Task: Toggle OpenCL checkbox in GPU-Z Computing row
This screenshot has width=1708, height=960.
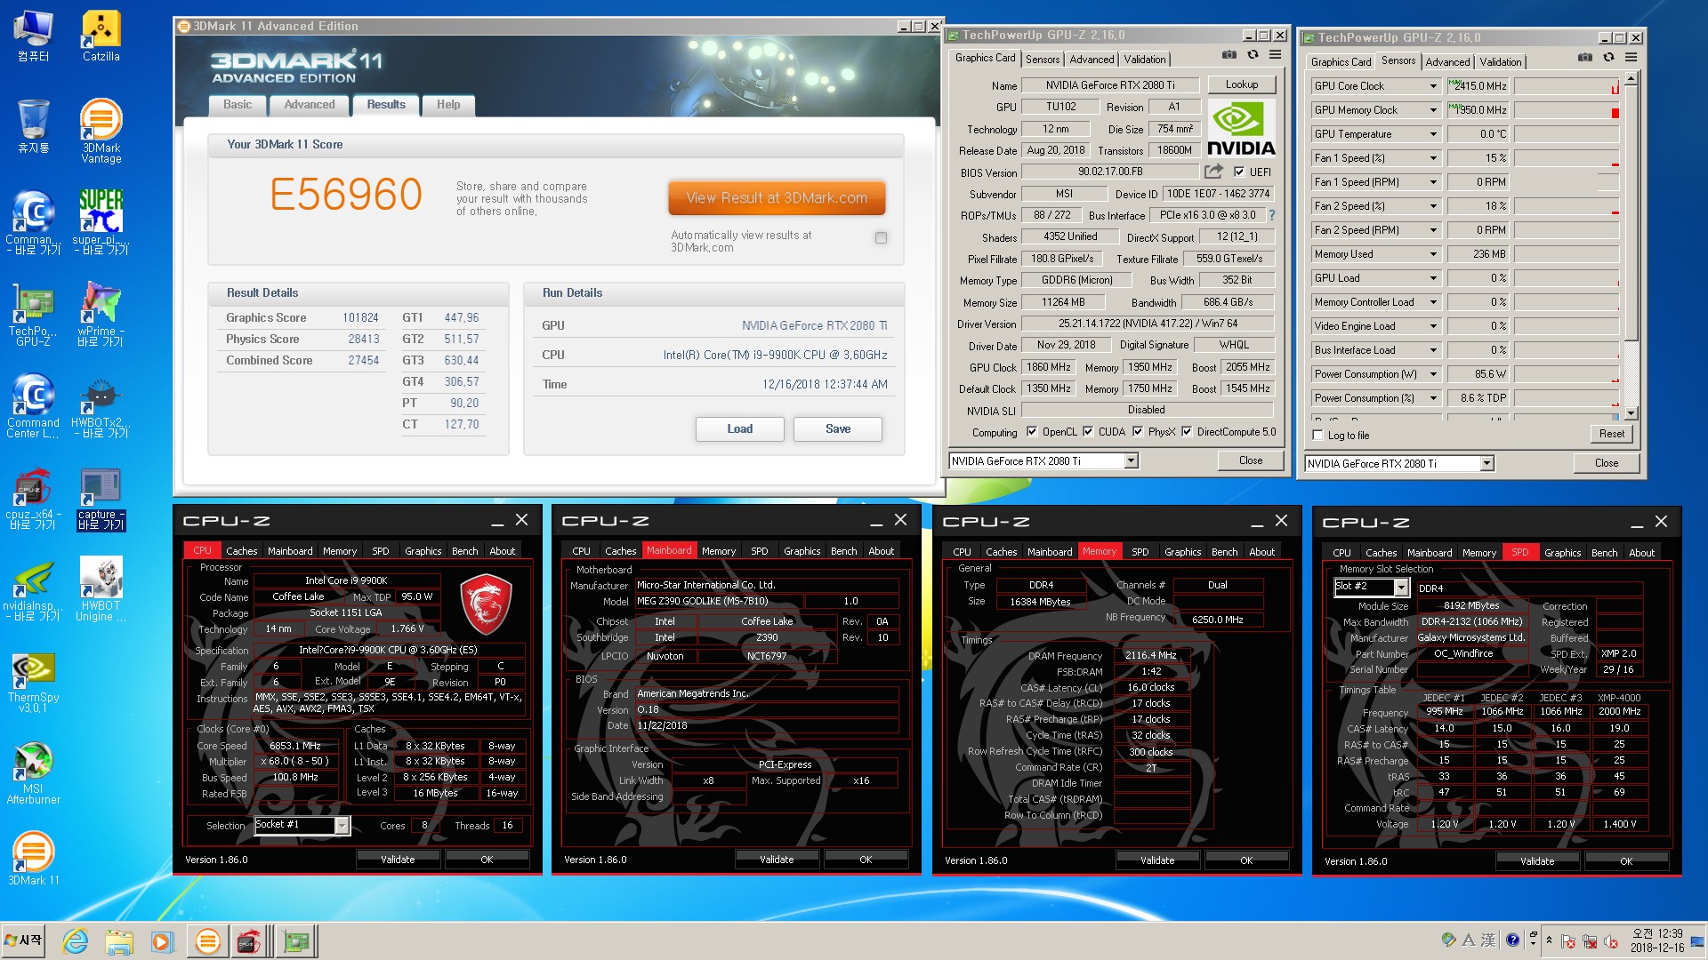Action: point(1032,432)
